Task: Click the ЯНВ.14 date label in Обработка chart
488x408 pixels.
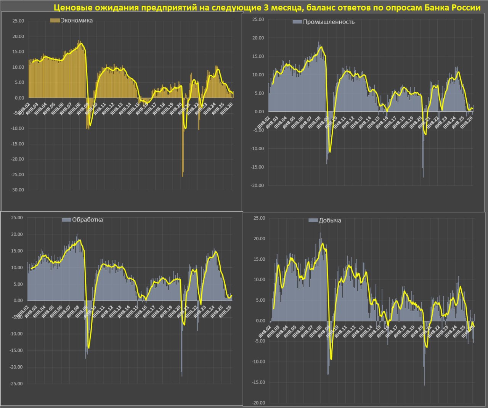Action: (124, 312)
